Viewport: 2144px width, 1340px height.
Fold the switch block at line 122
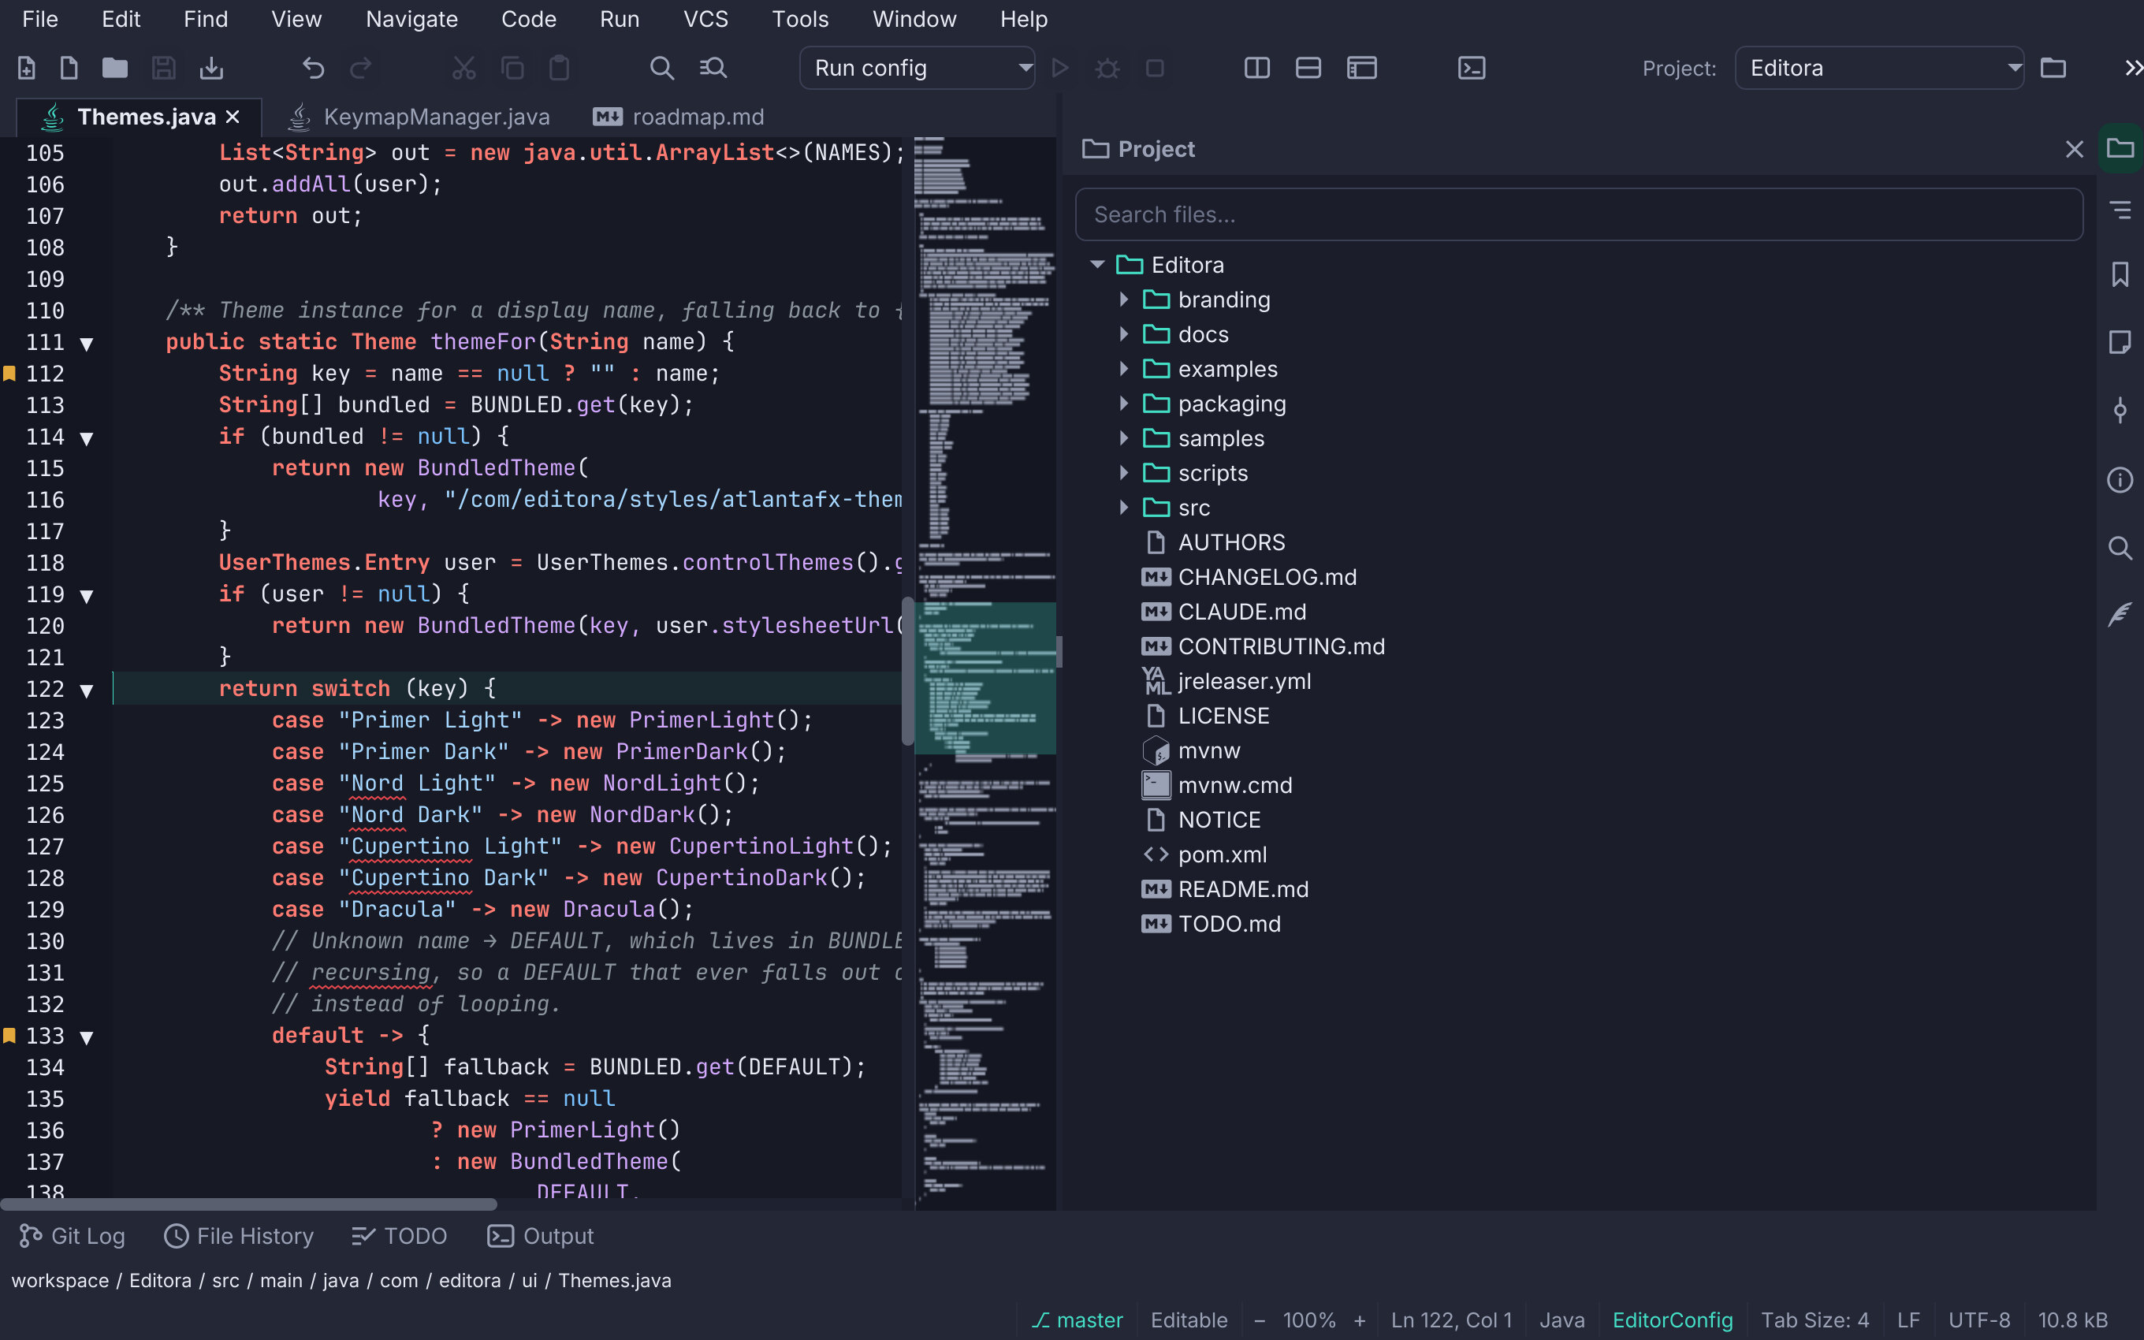pyautogui.click(x=87, y=690)
